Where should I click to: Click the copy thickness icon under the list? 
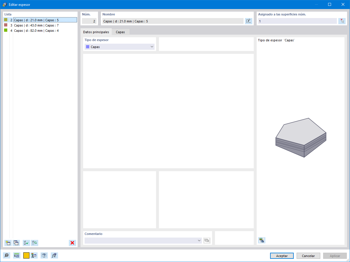pyautogui.click(x=16, y=243)
